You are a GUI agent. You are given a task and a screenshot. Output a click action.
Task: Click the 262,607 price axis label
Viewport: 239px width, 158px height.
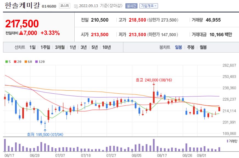[x=229, y=65]
